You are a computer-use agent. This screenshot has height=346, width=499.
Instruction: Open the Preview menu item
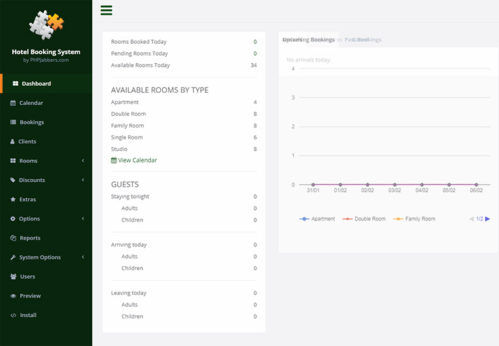pos(46,296)
